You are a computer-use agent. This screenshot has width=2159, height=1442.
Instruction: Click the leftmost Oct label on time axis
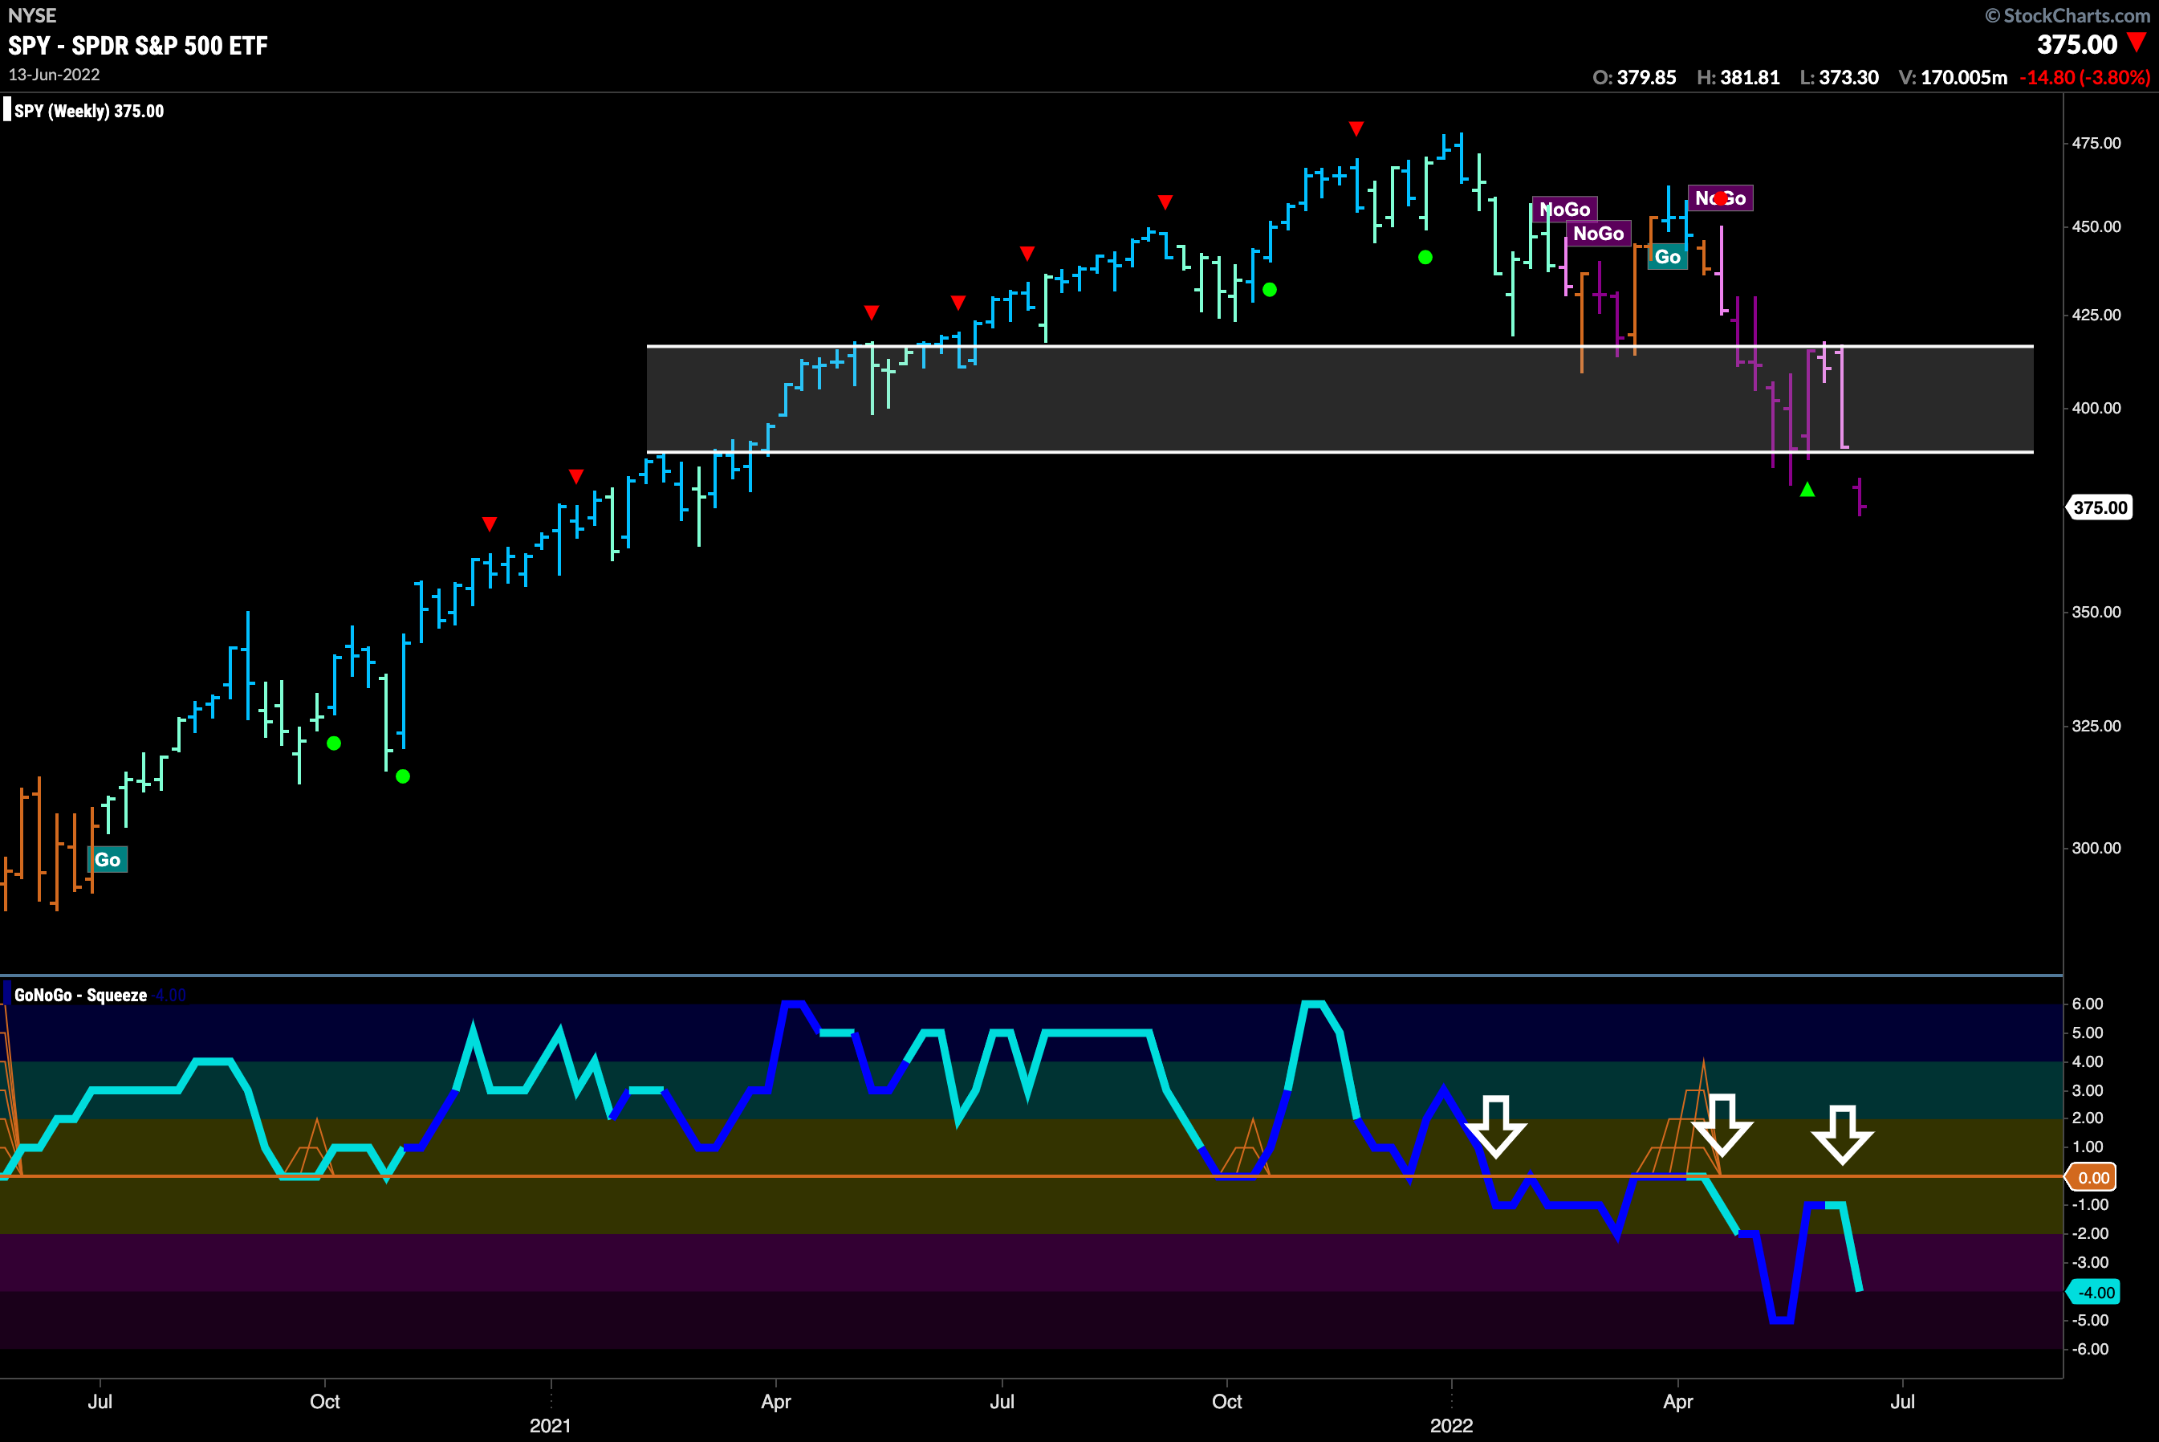(324, 1402)
